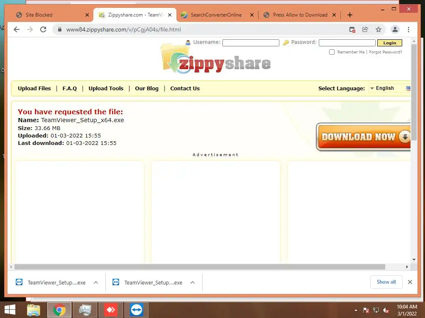Close the Site Blocked tab
The width and height of the screenshot is (425, 318).
[87, 15]
